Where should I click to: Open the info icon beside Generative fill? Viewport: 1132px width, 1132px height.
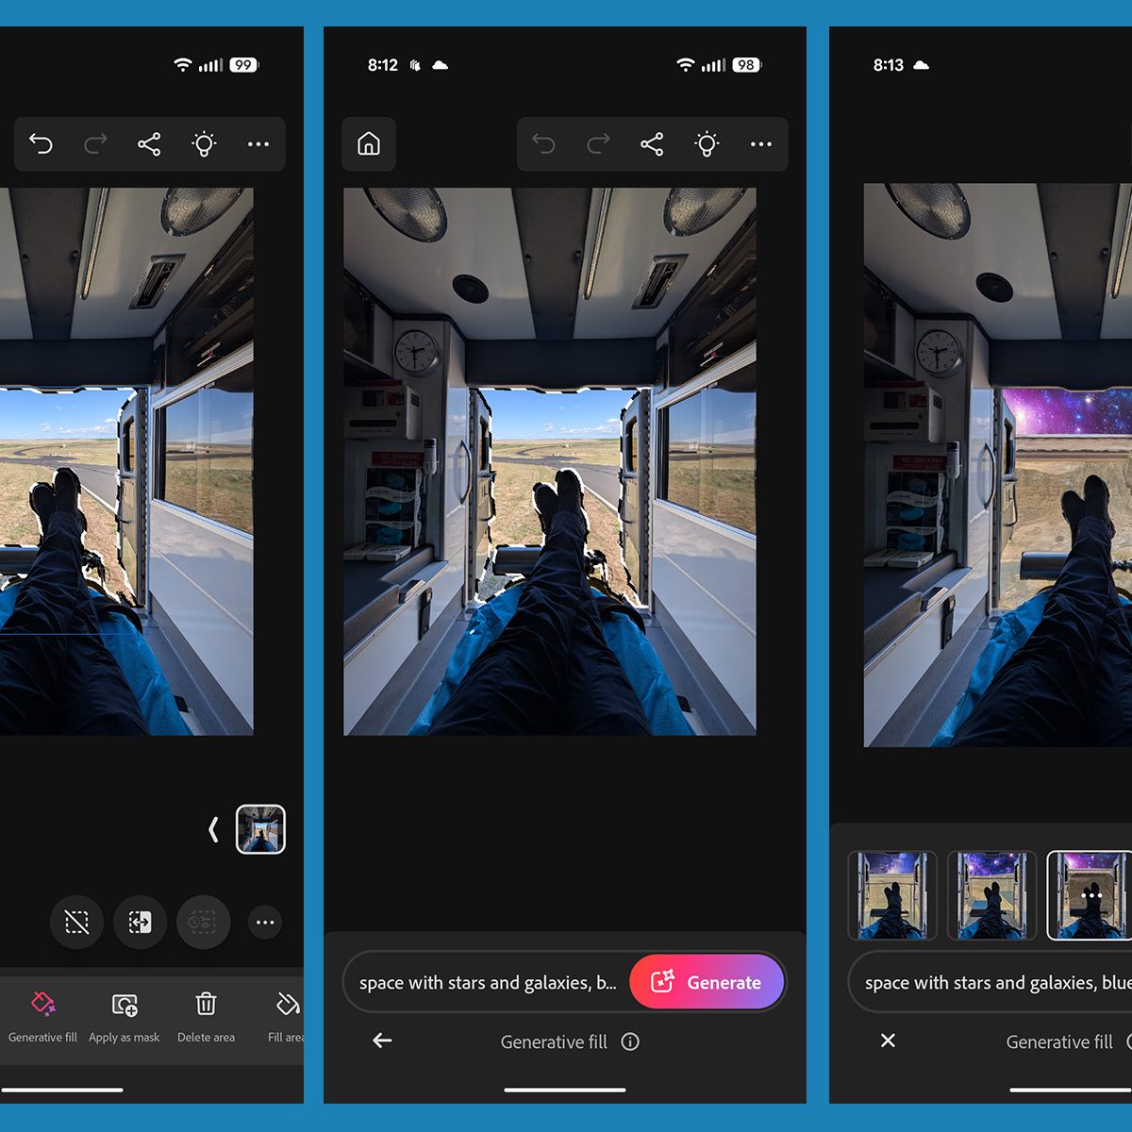pyautogui.click(x=630, y=1041)
